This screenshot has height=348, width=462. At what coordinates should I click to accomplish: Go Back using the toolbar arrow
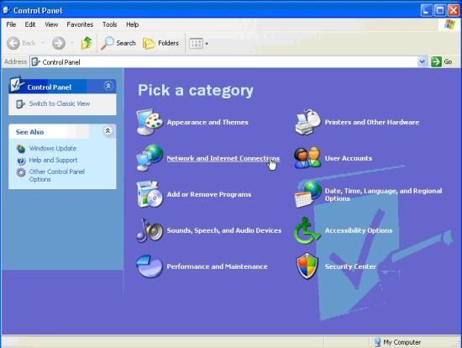(x=13, y=43)
